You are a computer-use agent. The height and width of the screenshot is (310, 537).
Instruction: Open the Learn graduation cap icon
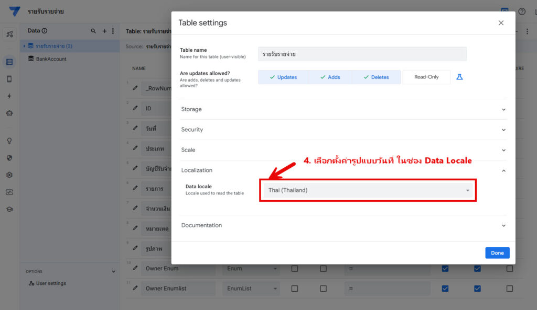click(9, 209)
